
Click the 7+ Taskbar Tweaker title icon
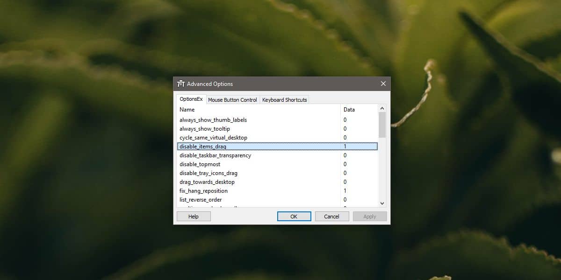coord(181,84)
